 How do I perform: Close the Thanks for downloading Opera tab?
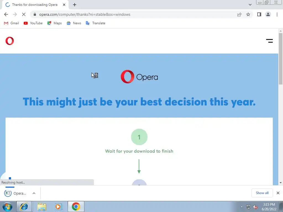(x=64, y=5)
